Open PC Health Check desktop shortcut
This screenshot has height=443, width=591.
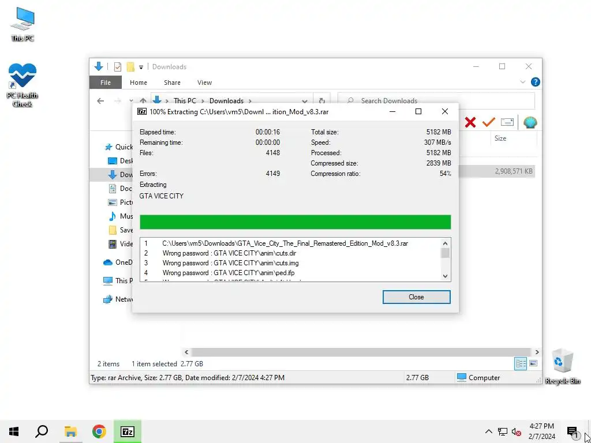click(23, 85)
